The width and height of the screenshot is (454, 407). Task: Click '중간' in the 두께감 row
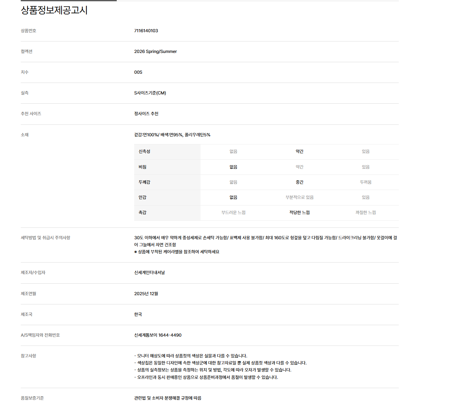point(299,182)
